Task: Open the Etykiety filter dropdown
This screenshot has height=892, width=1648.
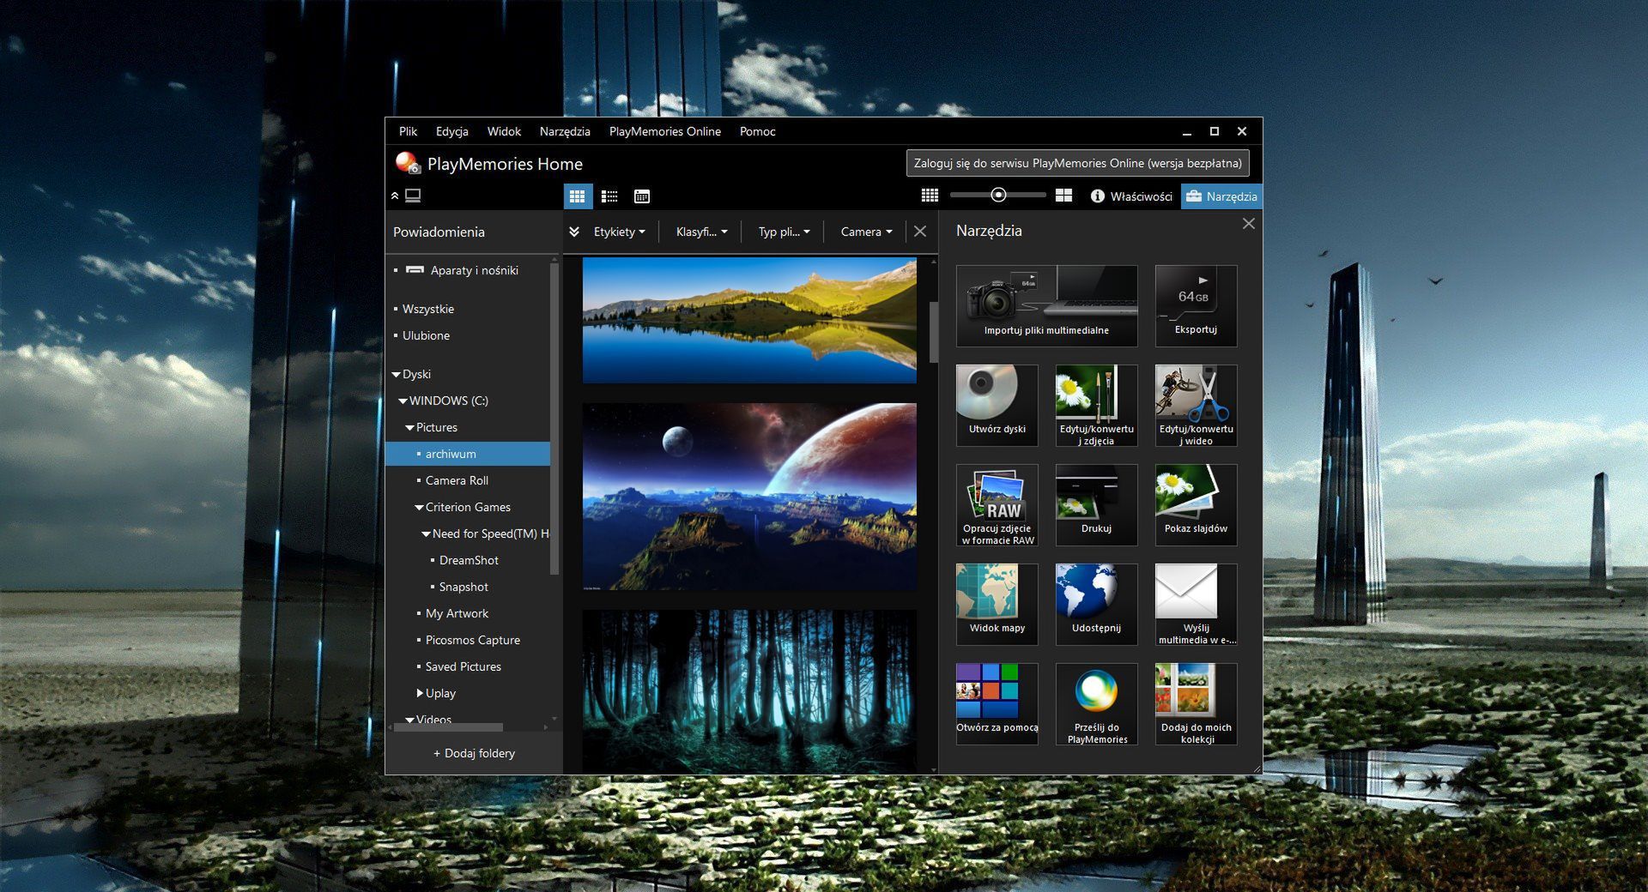Action: [x=619, y=232]
